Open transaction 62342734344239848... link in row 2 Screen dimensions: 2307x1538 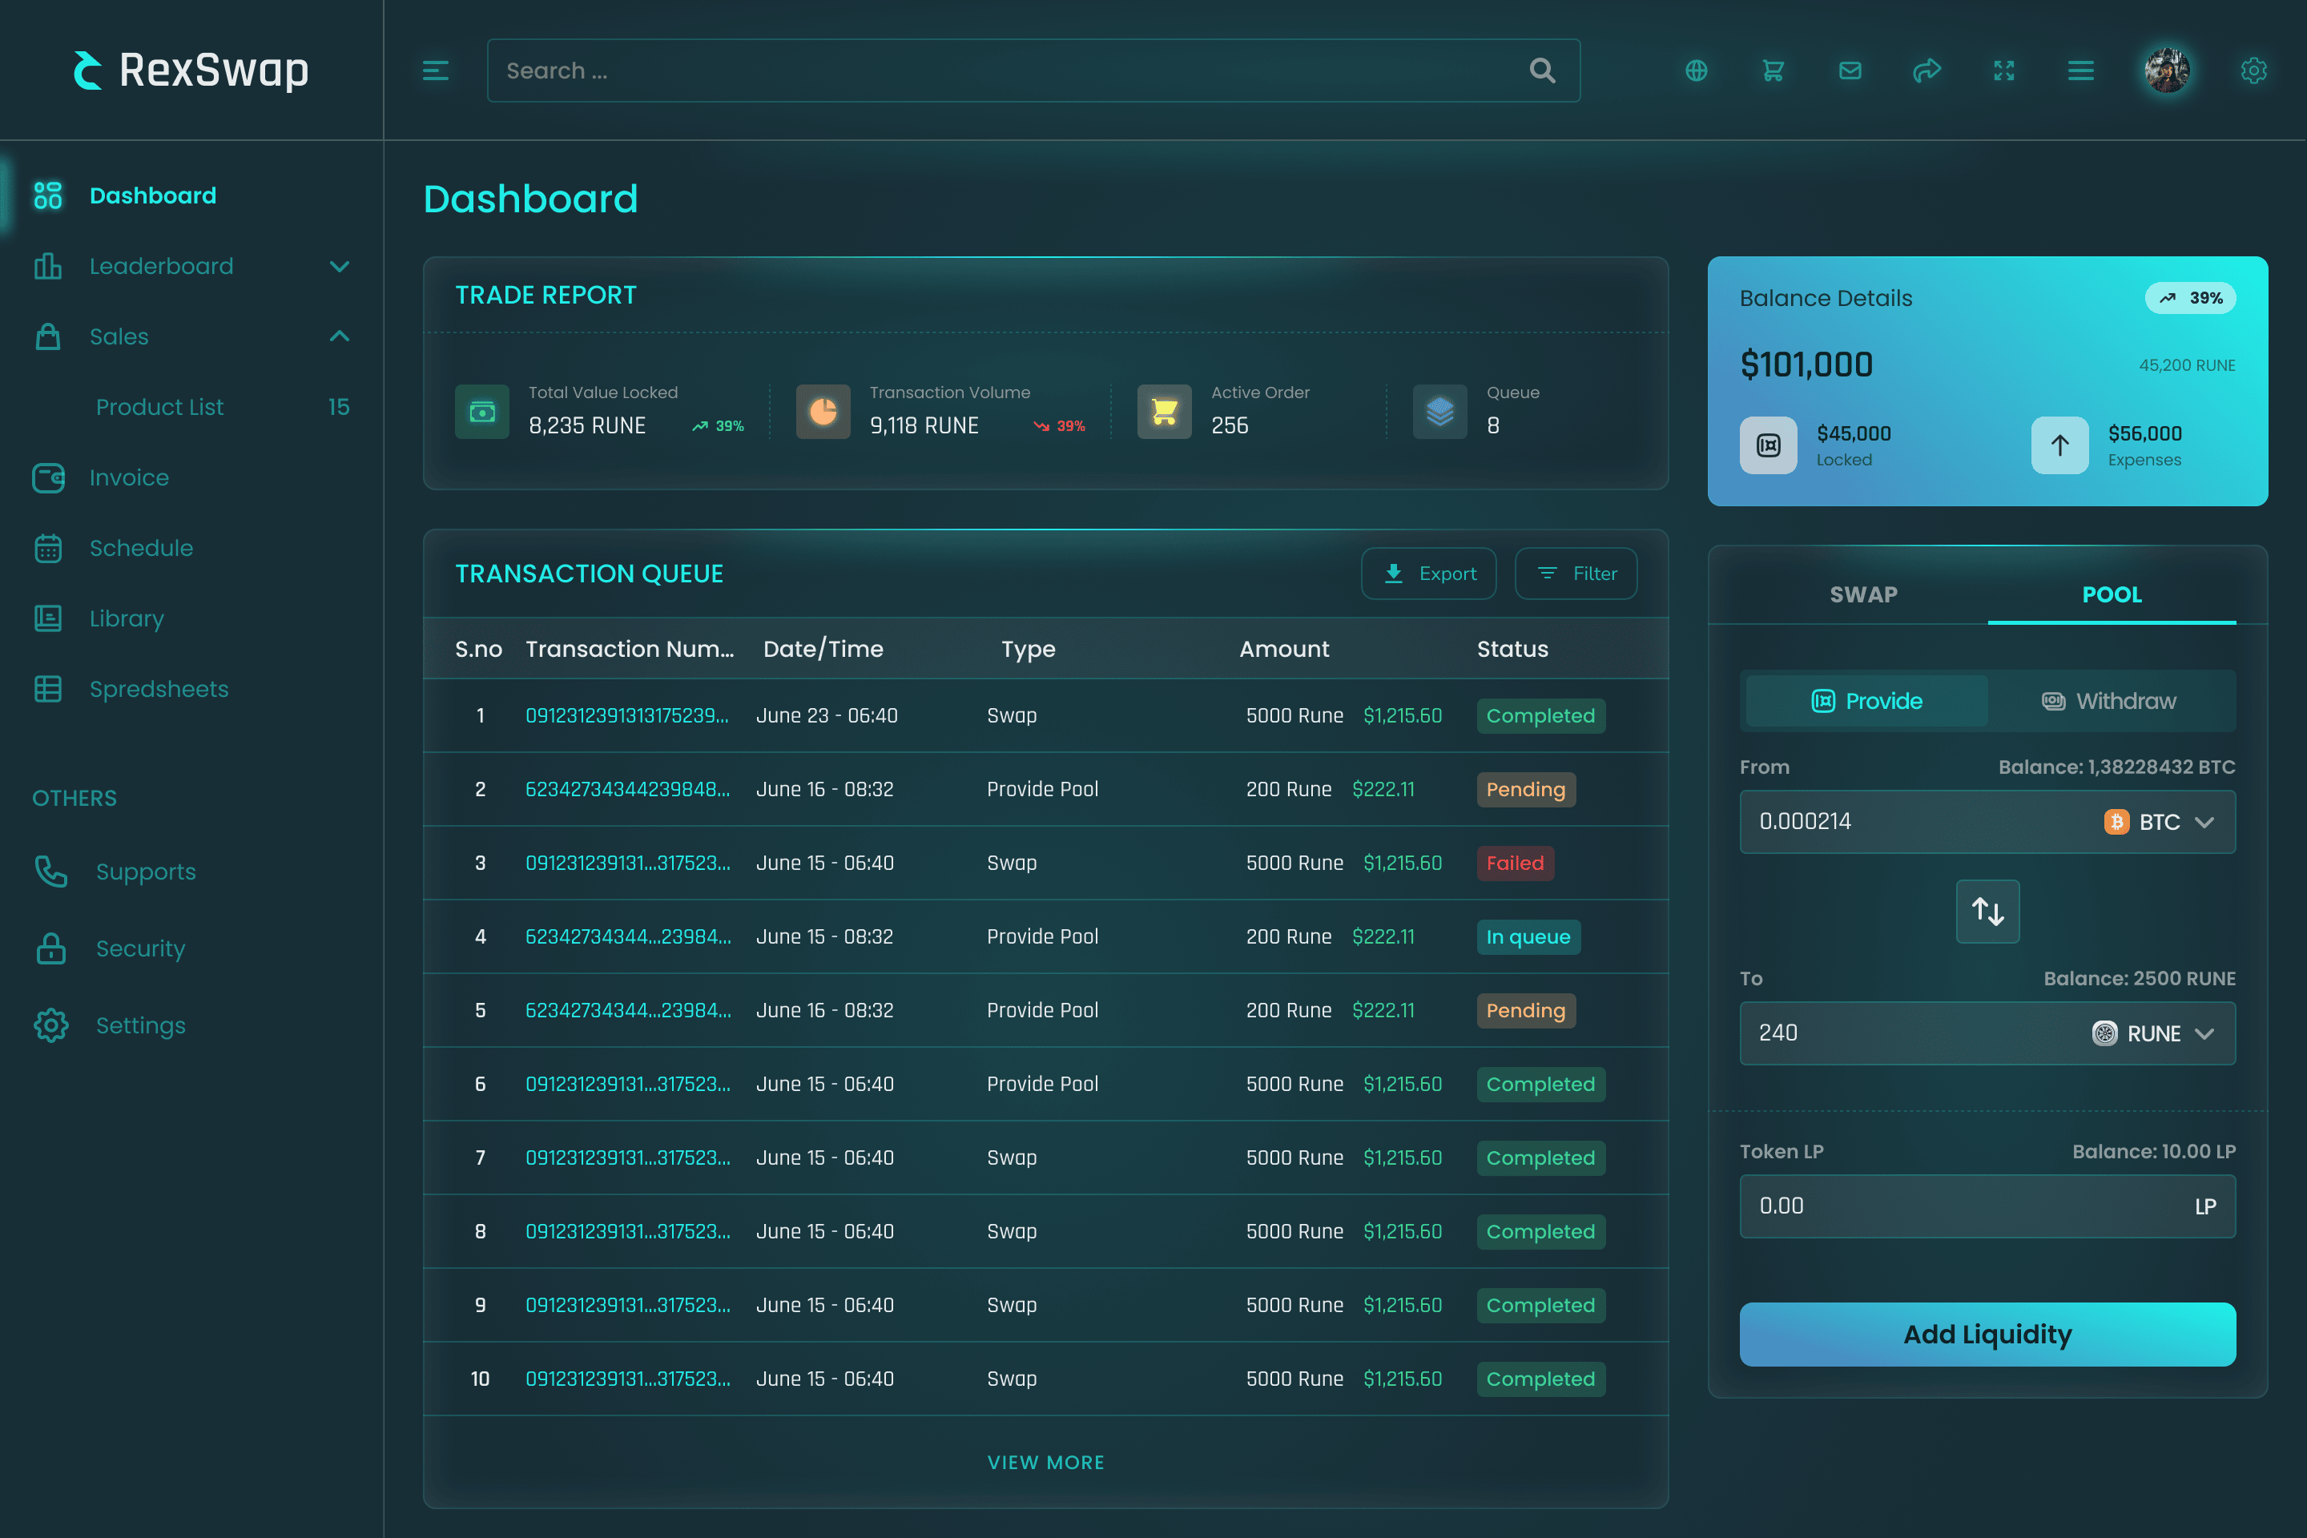[x=626, y=788]
